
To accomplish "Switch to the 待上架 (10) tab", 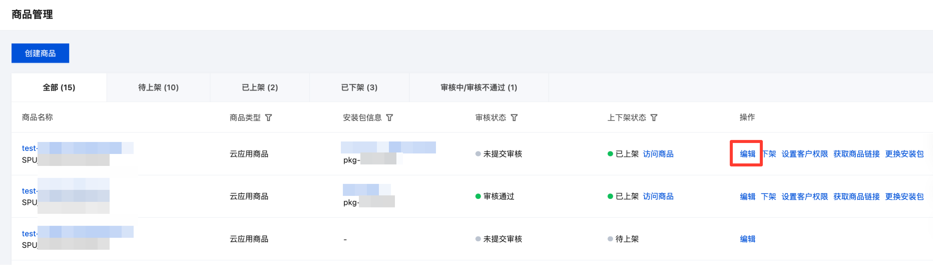I will [158, 87].
